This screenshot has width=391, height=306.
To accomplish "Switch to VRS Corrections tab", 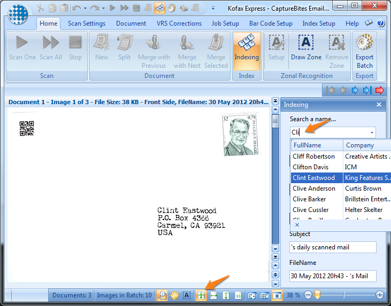I will click(x=179, y=23).
